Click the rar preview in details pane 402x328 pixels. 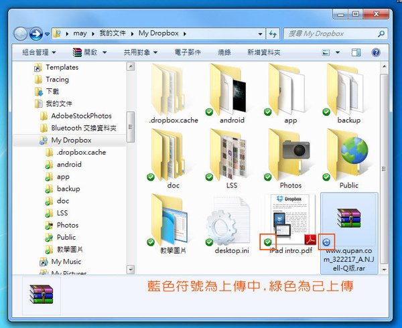pyautogui.click(x=42, y=295)
